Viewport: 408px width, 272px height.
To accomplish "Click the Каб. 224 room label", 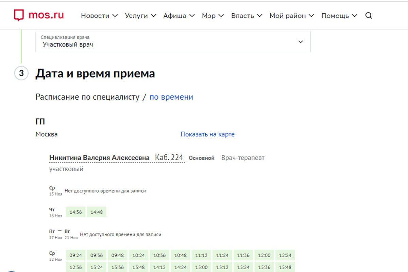I will [x=169, y=157].
